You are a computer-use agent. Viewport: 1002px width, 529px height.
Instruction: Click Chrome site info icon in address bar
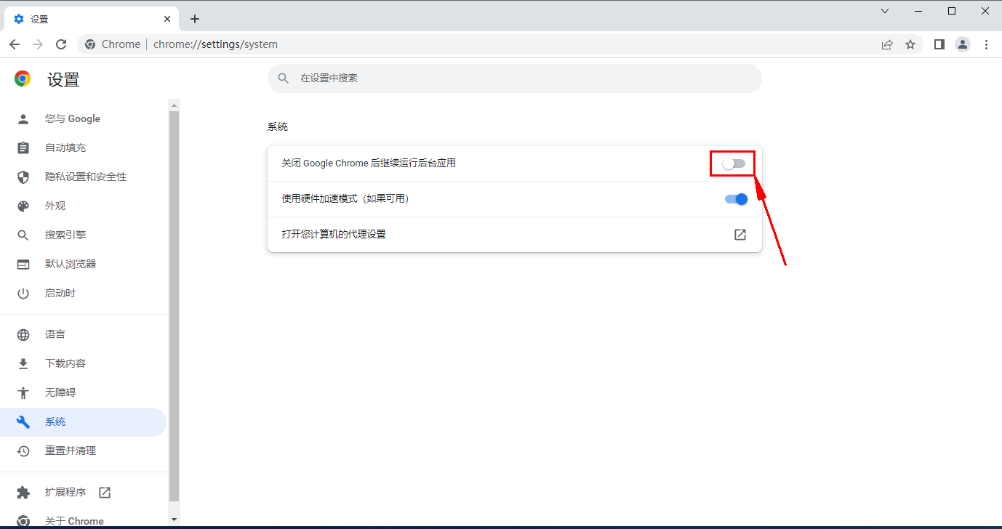(x=90, y=44)
